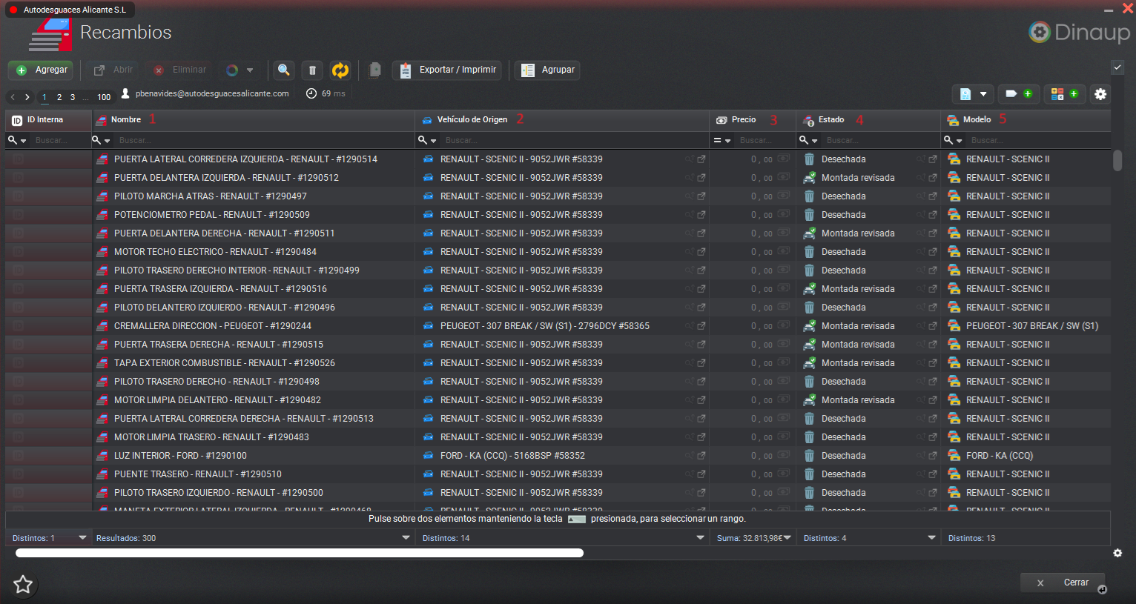The image size is (1136, 604).
Task: Tick the row checkbox for PUERTA LATERAL CORREDERA IZQUIERDA
Action: [18, 159]
